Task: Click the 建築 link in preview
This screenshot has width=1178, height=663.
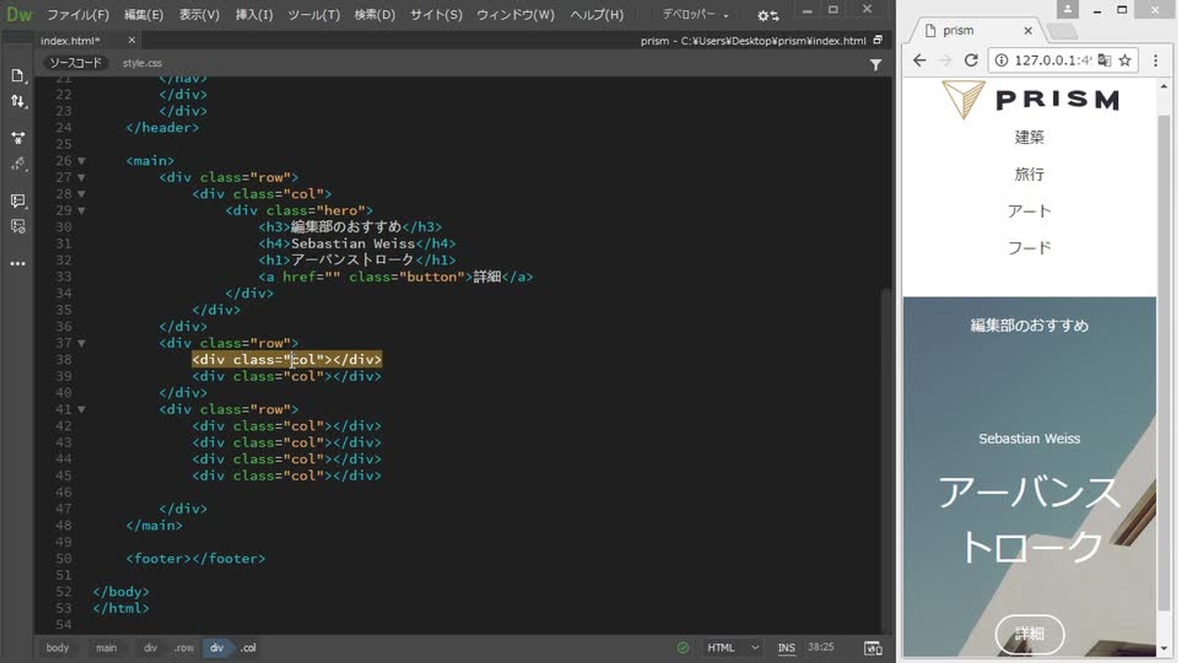Action: (1029, 137)
